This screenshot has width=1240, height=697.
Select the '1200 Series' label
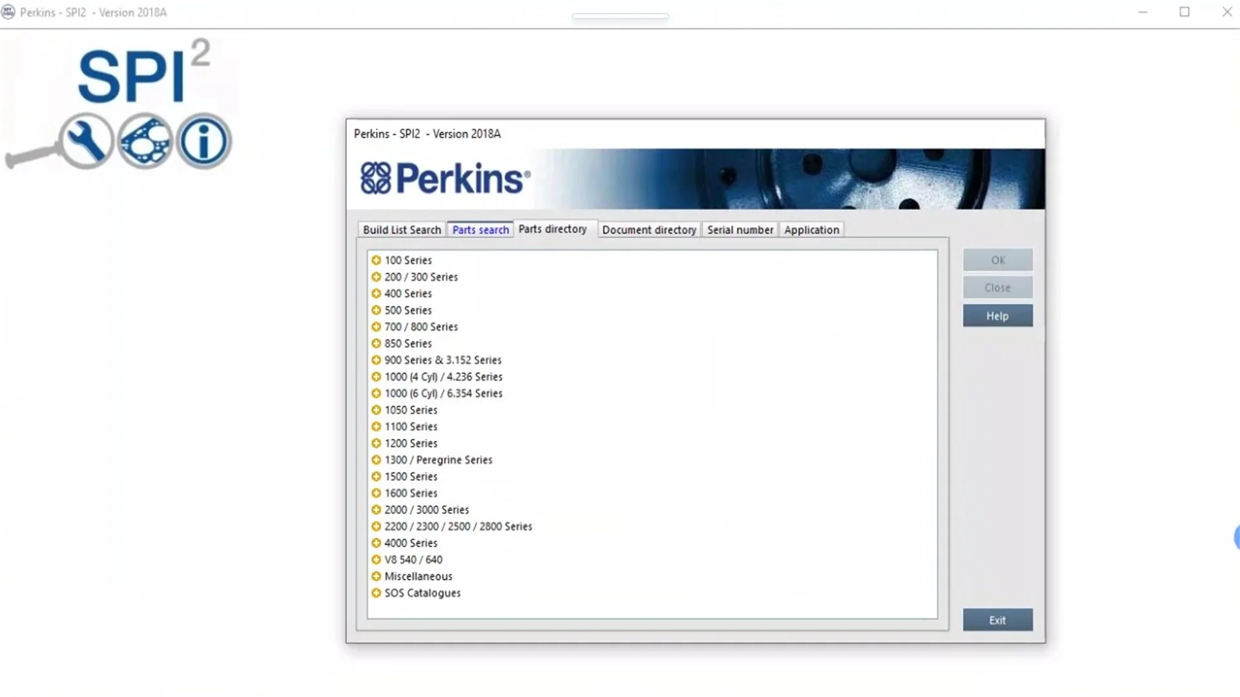click(x=411, y=443)
